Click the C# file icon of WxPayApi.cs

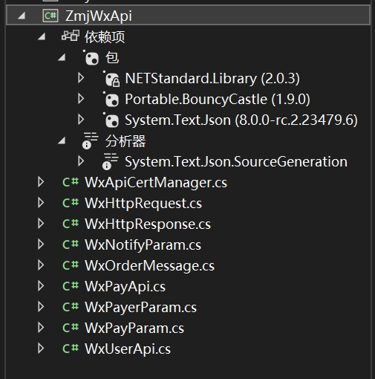coord(71,286)
